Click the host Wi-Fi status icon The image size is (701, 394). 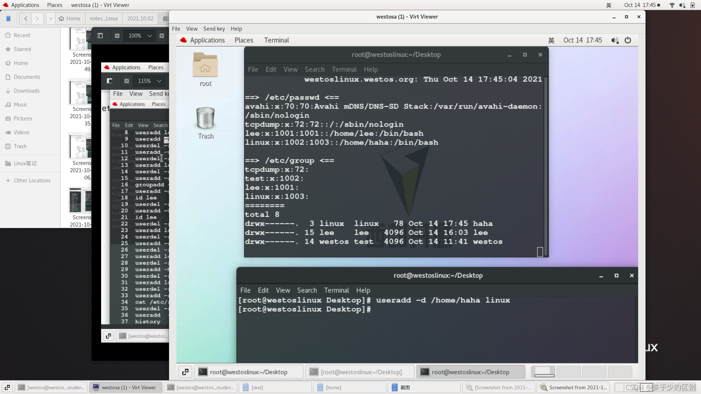click(672, 5)
